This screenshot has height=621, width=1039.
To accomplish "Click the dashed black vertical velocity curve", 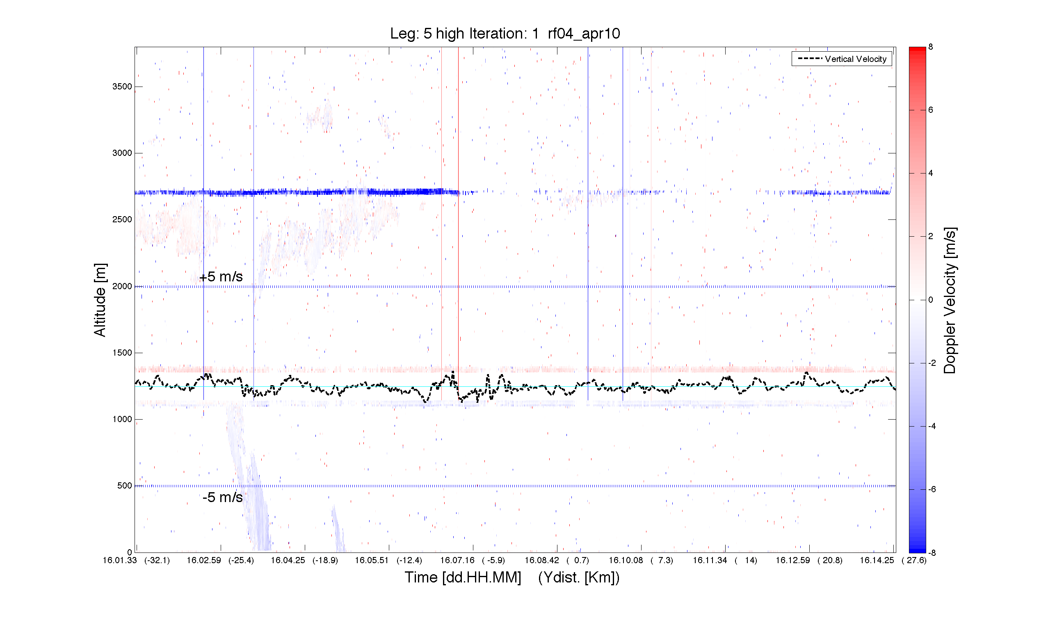I will pos(516,387).
